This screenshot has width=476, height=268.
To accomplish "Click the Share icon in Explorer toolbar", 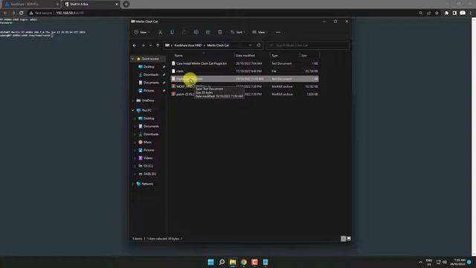I will pos(208,32).
